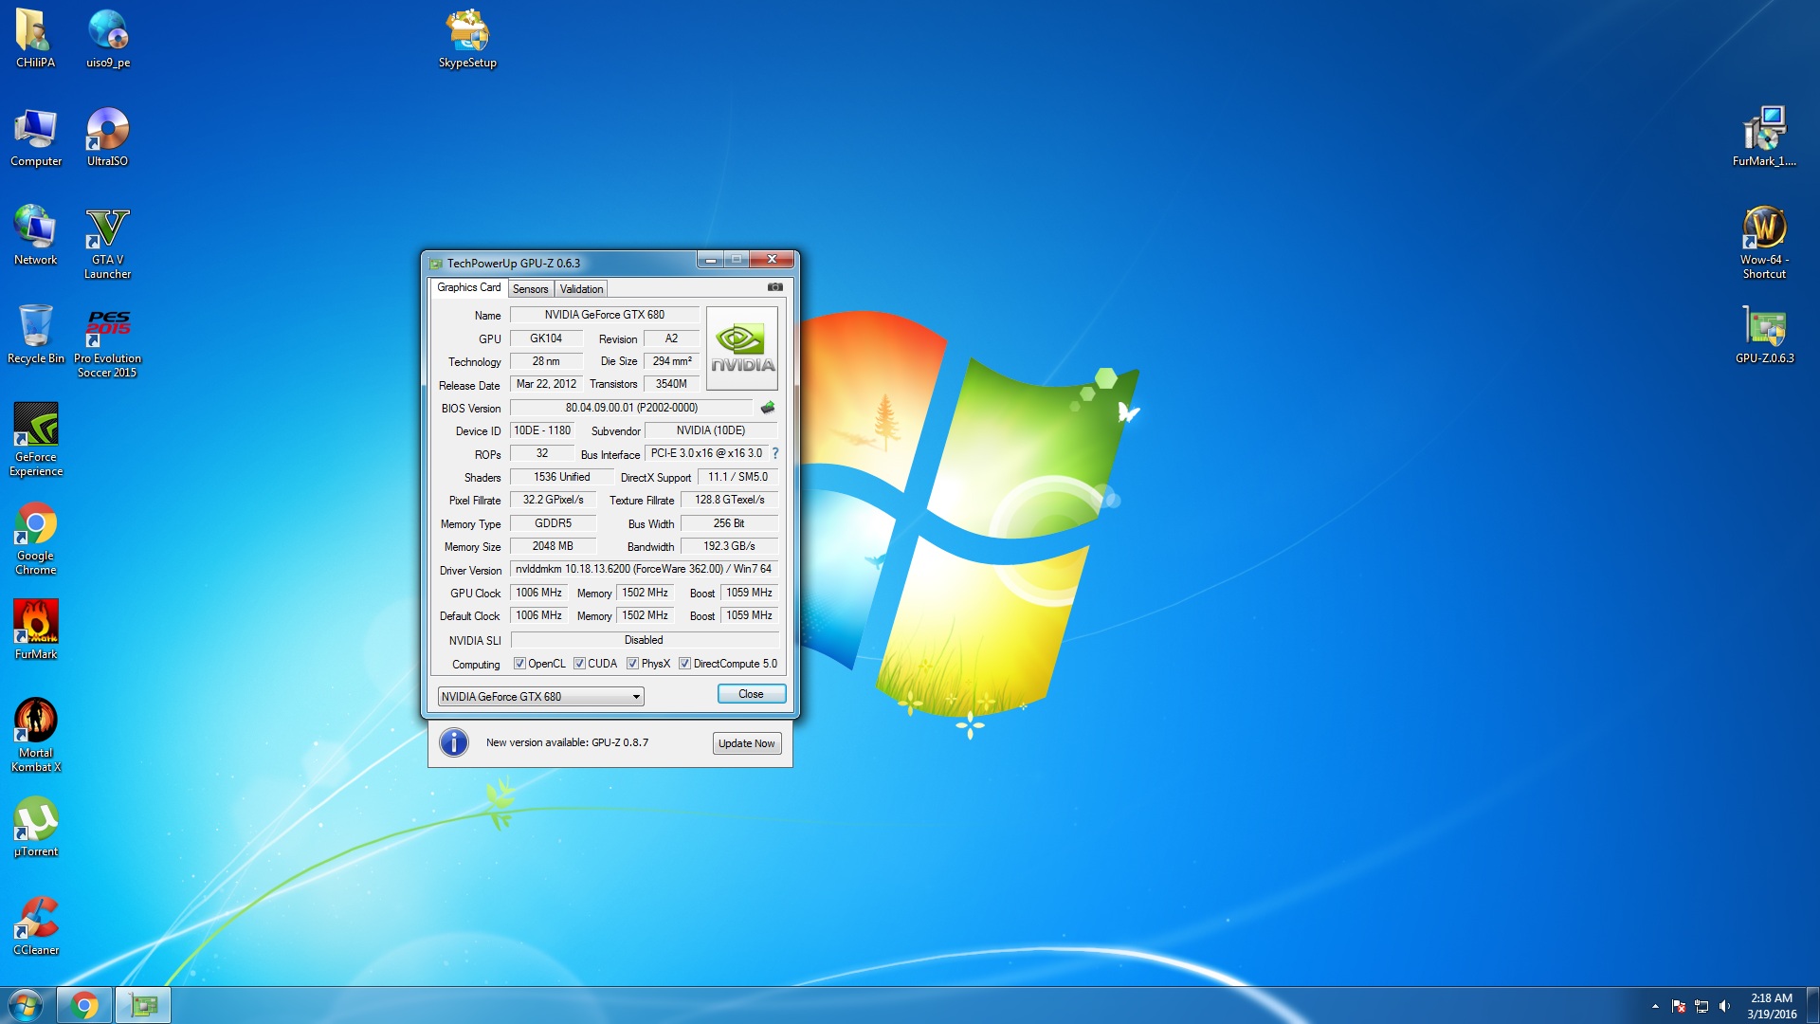1820x1024 pixels.
Task: Click the NVIDIA logo image
Action: 742,348
